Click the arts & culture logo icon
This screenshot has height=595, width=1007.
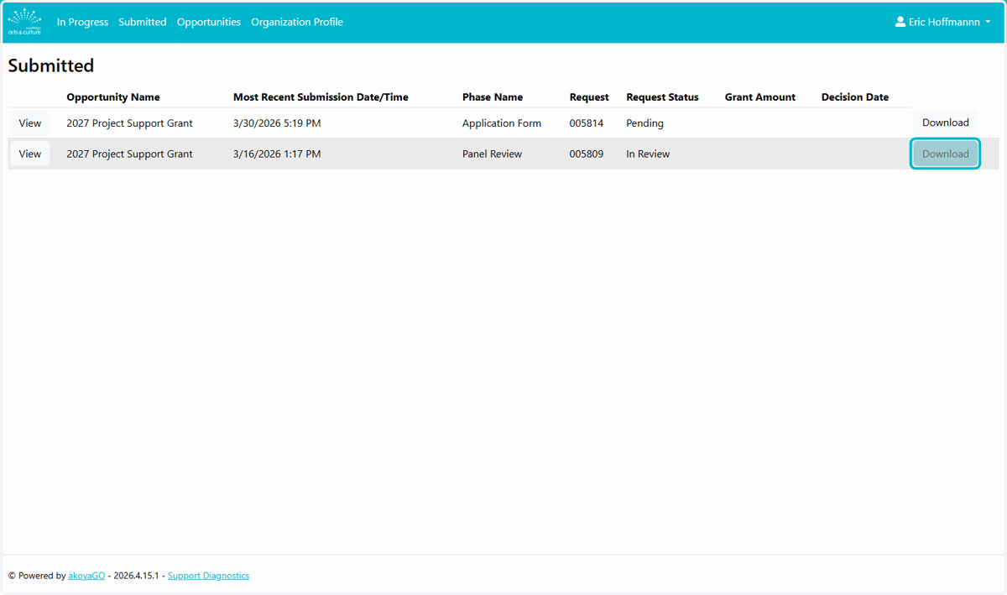point(24,22)
